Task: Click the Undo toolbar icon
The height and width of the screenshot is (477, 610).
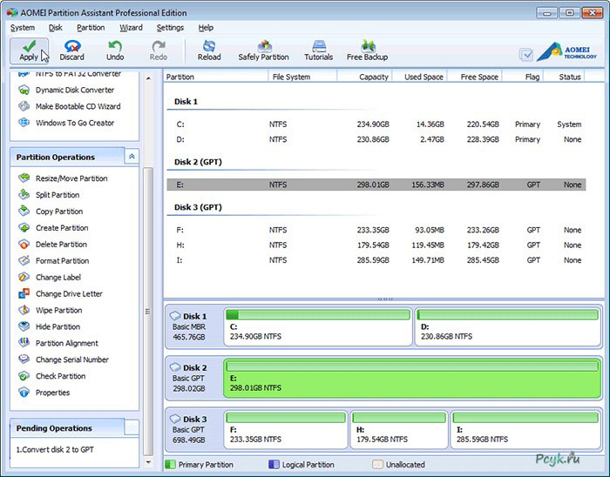Action: (x=115, y=50)
